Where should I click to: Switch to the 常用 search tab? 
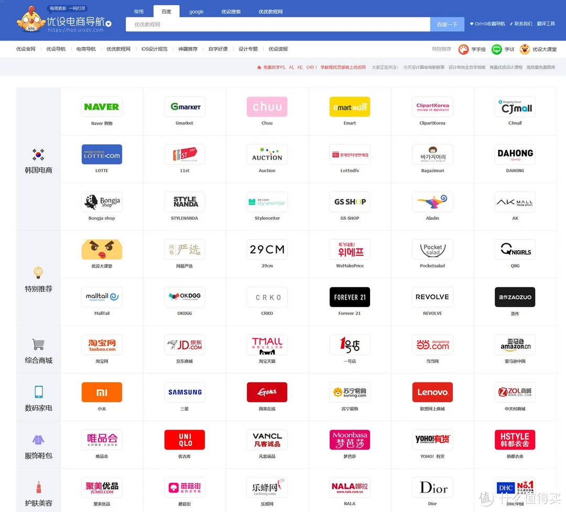pyautogui.click(x=138, y=12)
